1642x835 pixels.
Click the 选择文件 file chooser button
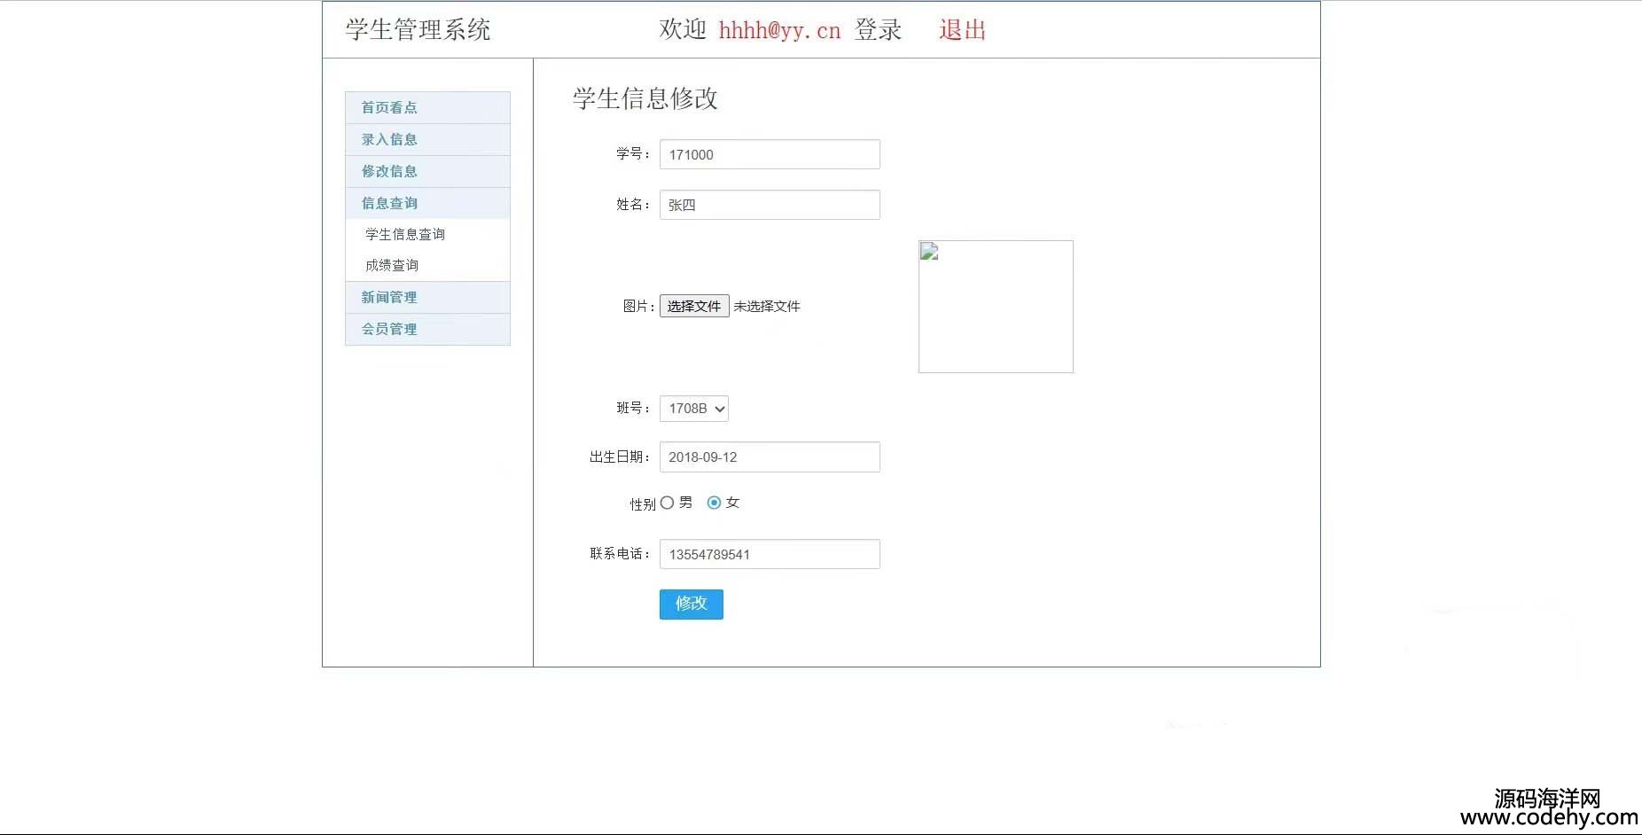pyautogui.click(x=693, y=306)
